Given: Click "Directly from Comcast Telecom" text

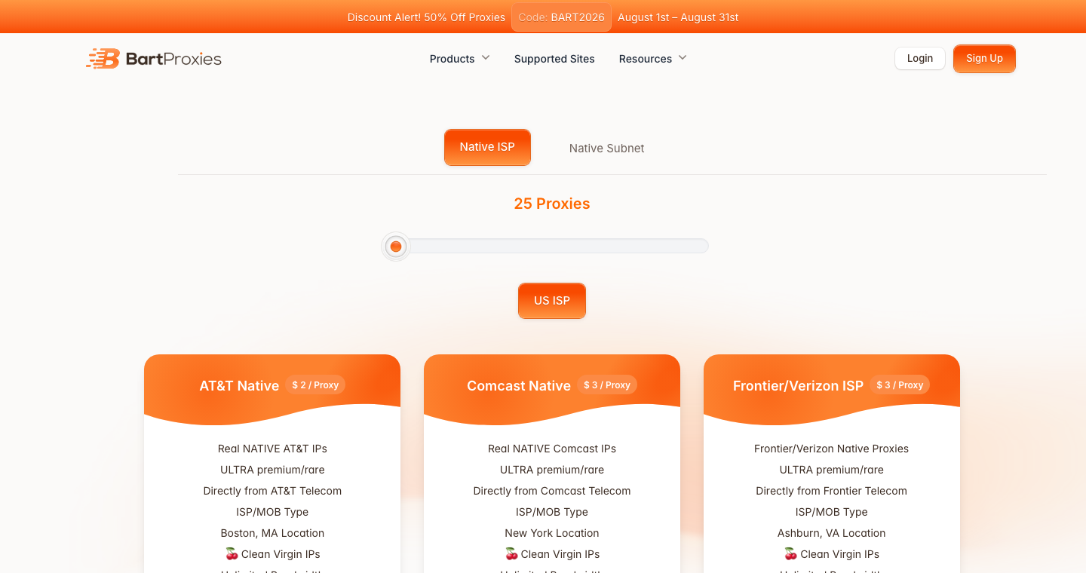Looking at the screenshot, I should click(552, 491).
